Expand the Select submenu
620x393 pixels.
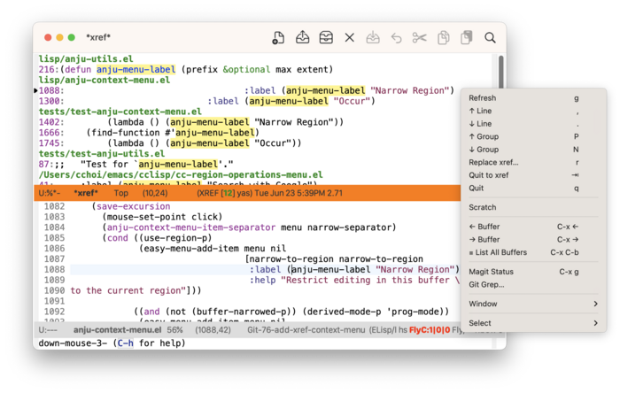click(533, 323)
